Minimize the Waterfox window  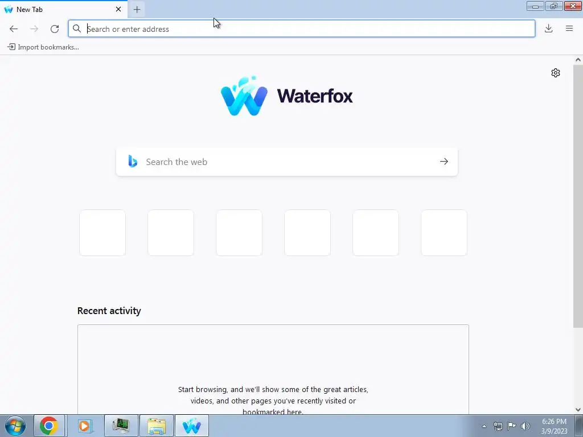click(535, 6)
